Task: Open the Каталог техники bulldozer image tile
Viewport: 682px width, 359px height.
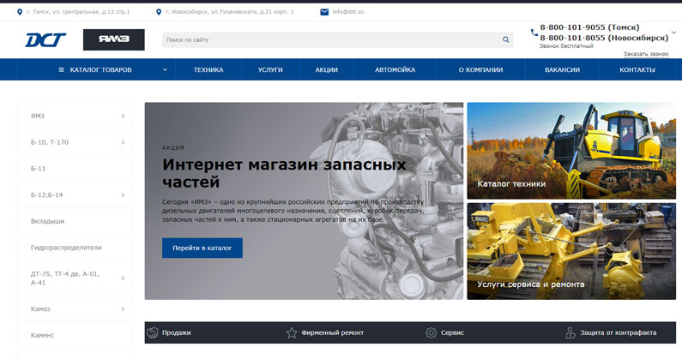Action: coord(570,150)
